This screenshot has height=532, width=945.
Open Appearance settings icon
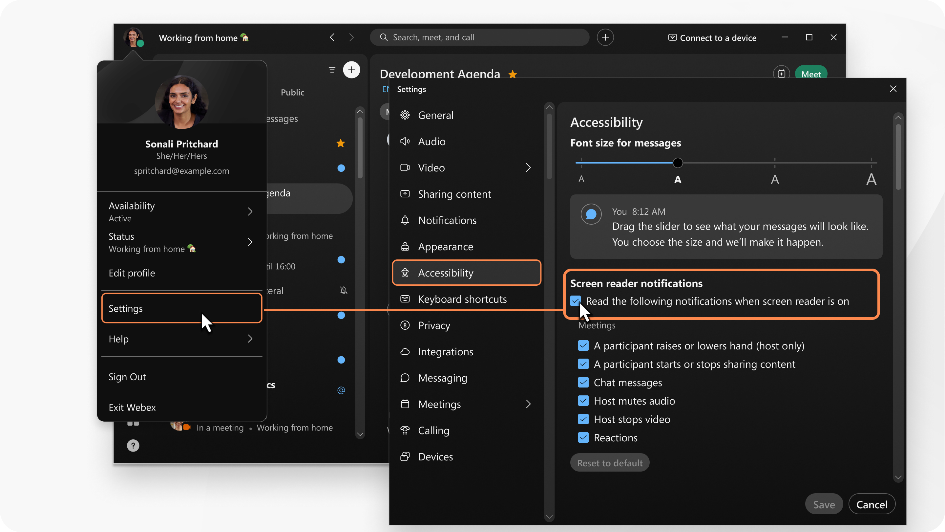click(x=405, y=247)
